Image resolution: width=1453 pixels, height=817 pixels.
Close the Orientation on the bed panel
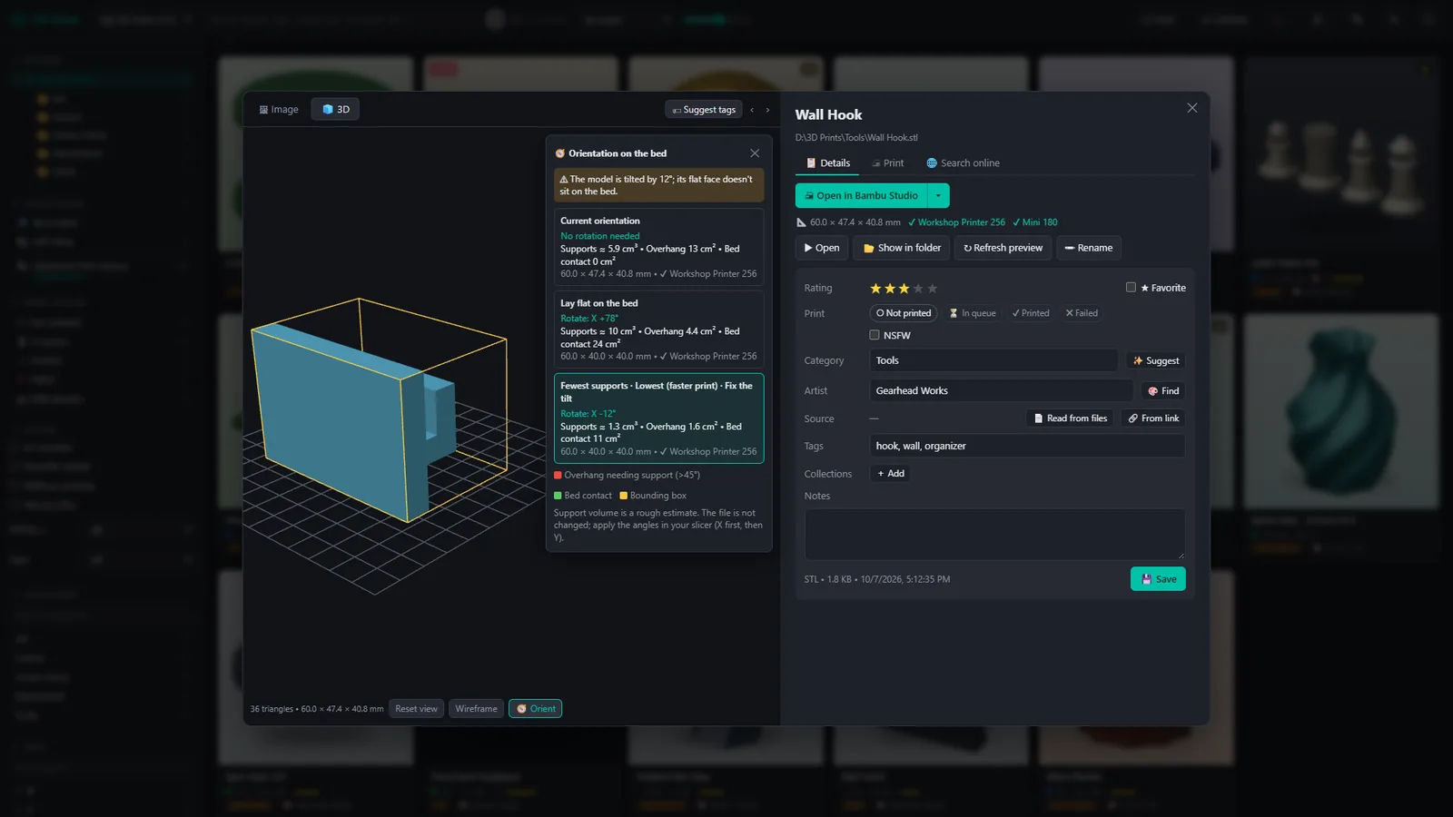click(x=755, y=153)
